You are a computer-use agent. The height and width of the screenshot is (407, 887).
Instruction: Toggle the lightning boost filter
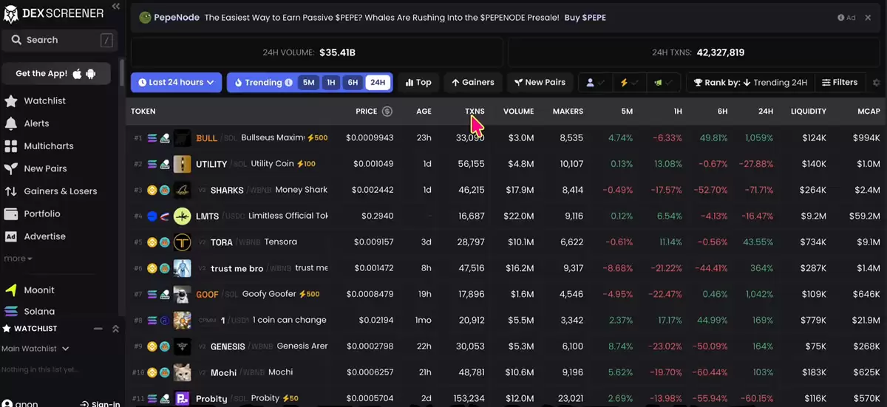click(x=629, y=83)
